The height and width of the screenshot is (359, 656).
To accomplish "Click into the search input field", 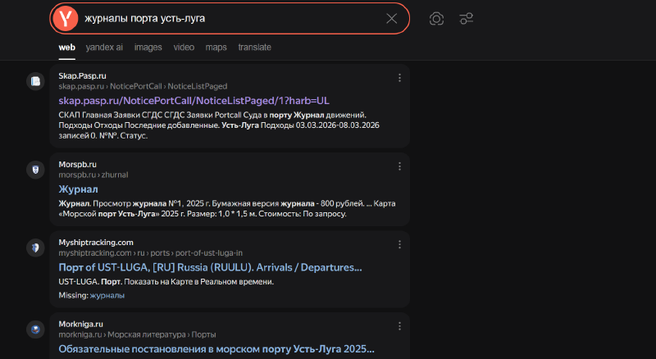I will (x=230, y=19).
